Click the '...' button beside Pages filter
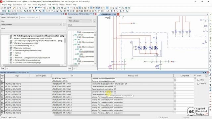The height and width of the screenshot is (119, 212). (x=65, y=24)
